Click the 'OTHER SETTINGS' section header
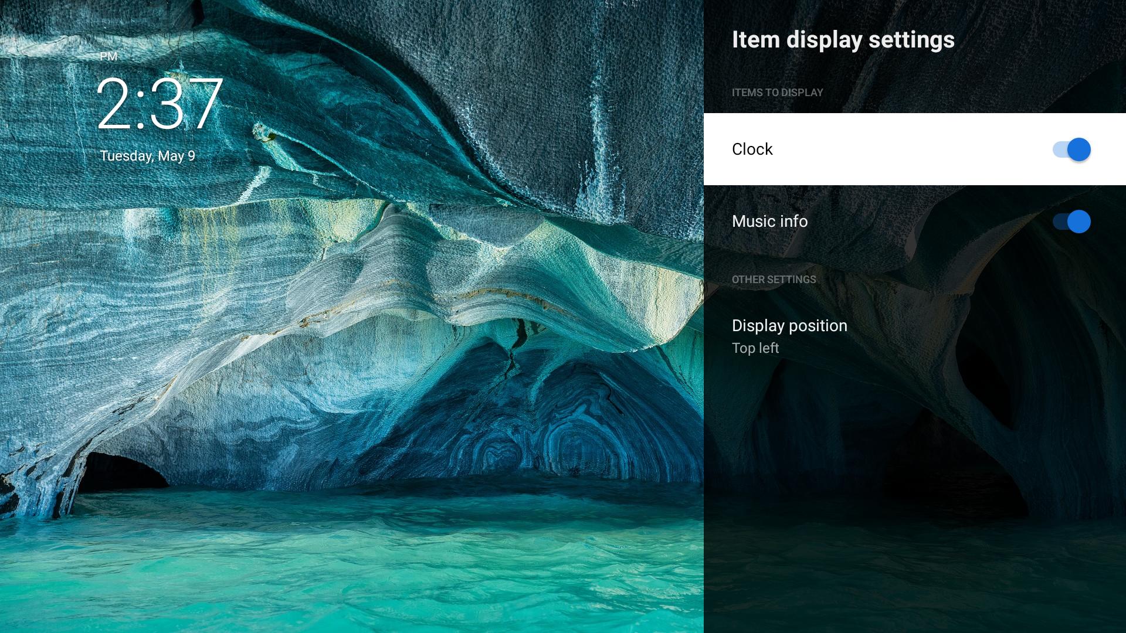This screenshot has height=633, width=1126. pyautogui.click(x=774, y=280)
